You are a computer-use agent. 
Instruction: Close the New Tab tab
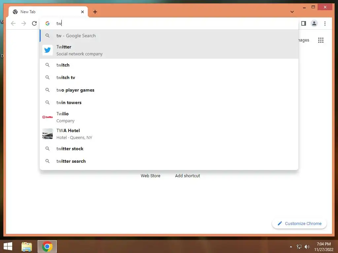[x=82, y=12]
